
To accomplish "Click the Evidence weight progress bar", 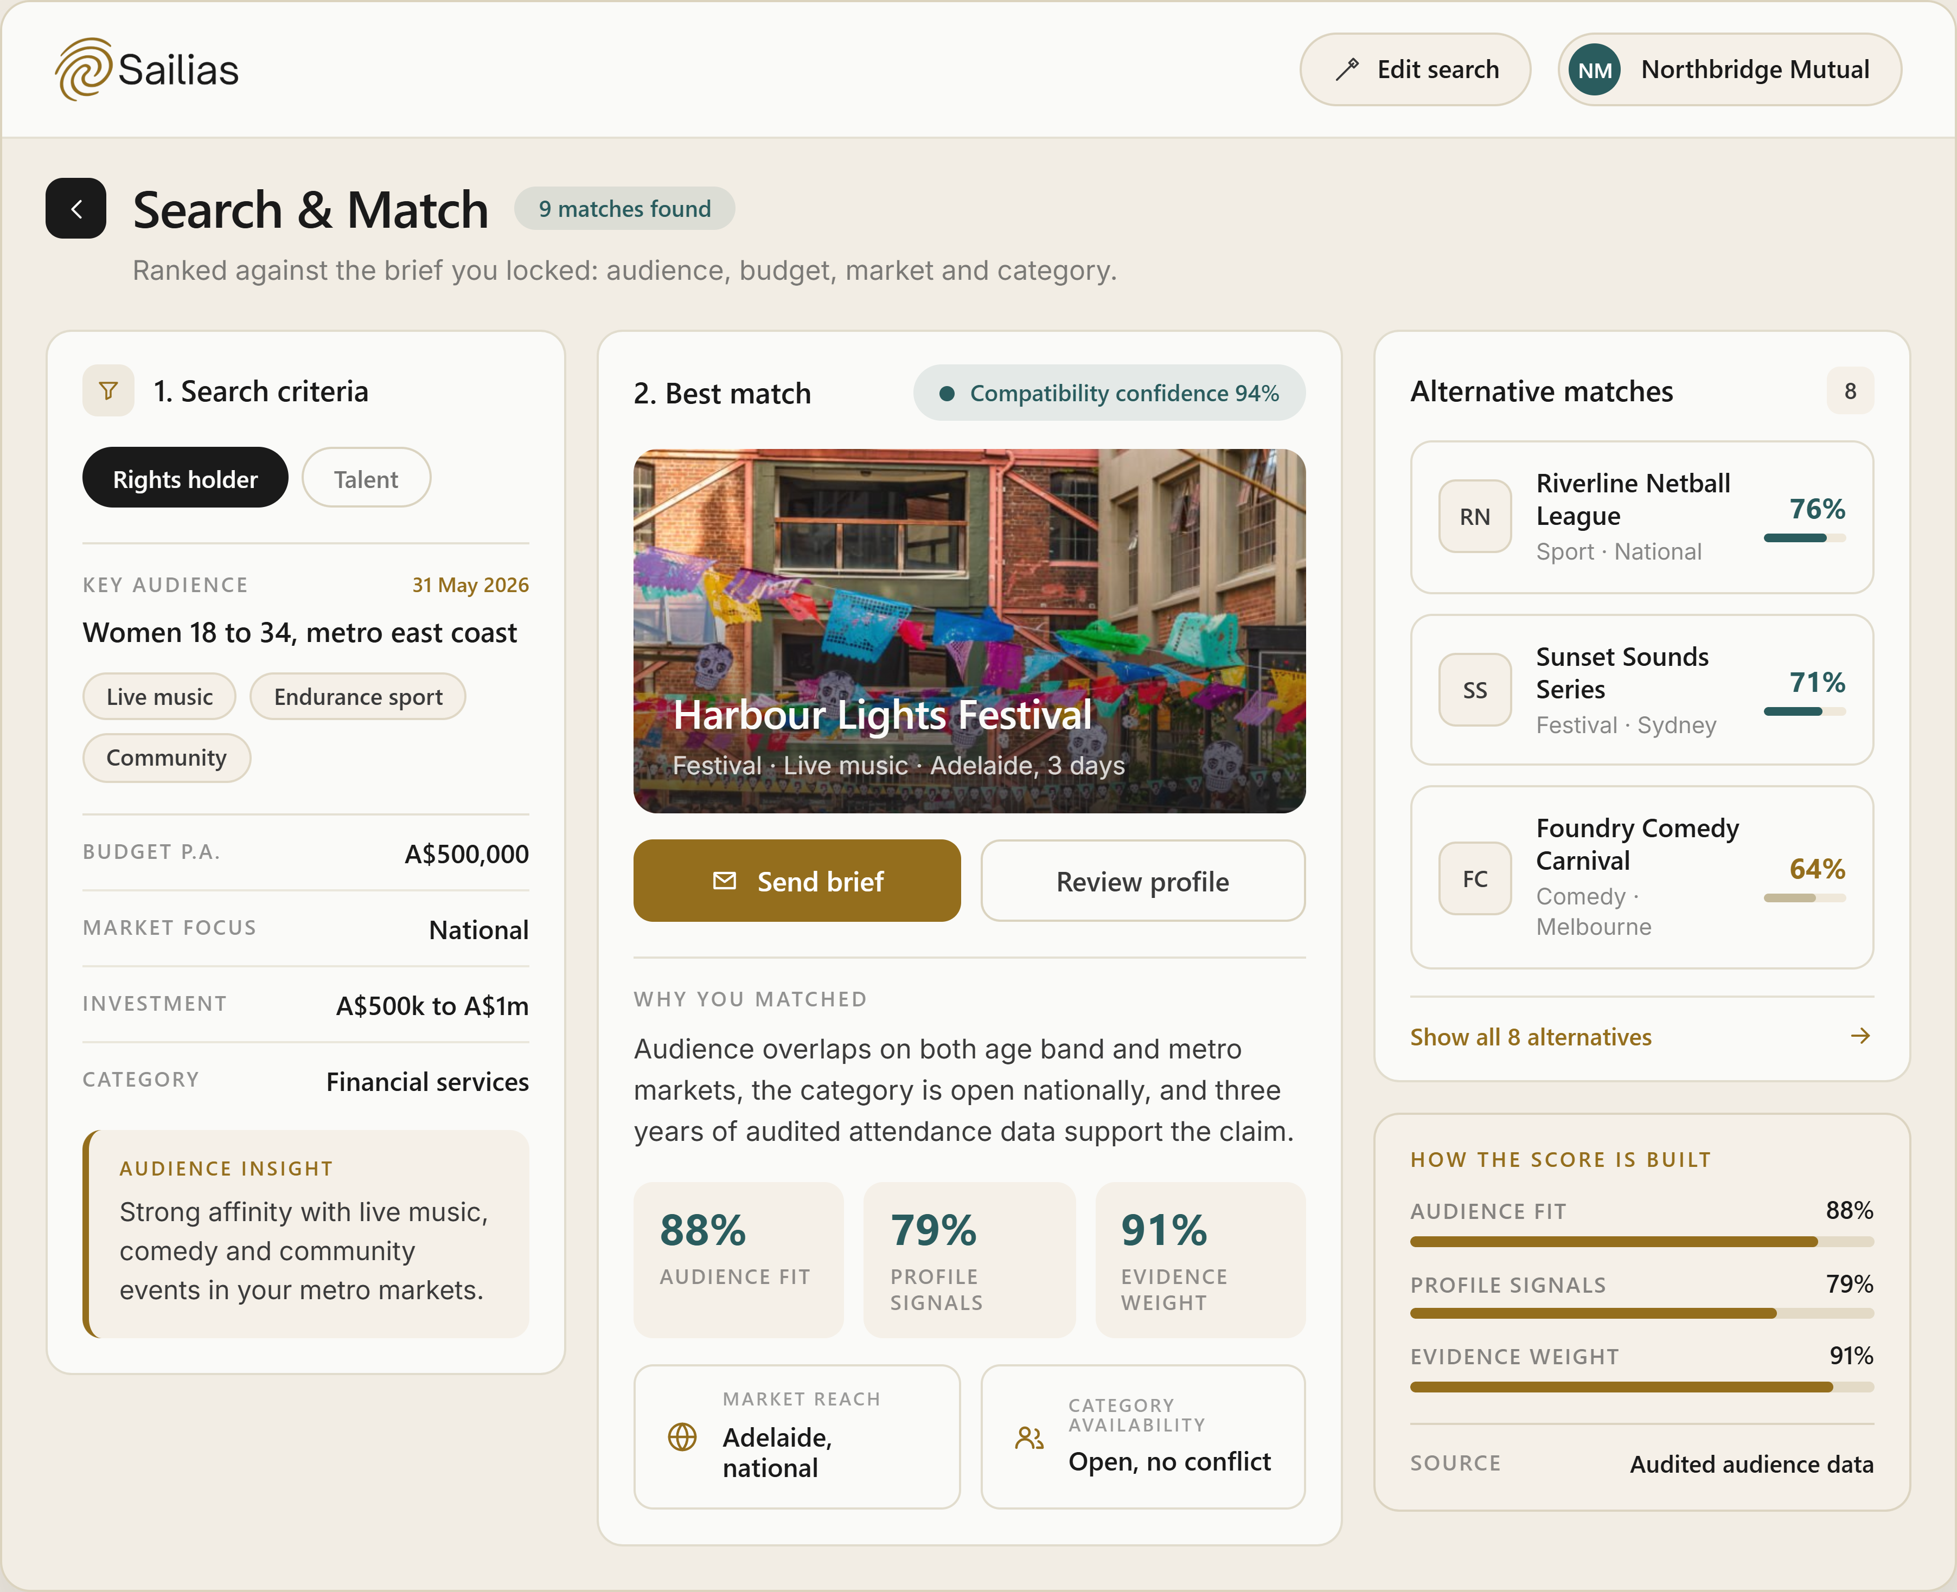I will [1641, 1386].
